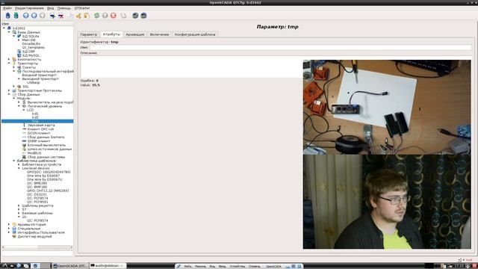Click the first QTStarter module icon in toolbar
Screen dimensions: 478x269
[135, 16]
